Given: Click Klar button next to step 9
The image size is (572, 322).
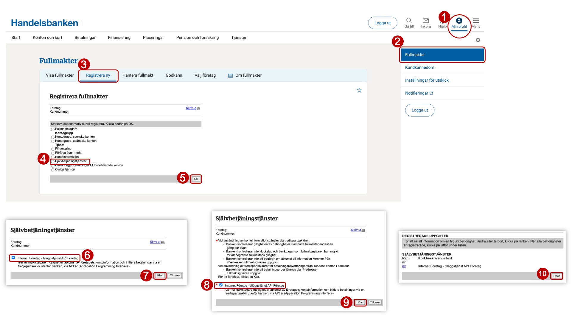Looking at the screenshot, I should tap(360, 302).
